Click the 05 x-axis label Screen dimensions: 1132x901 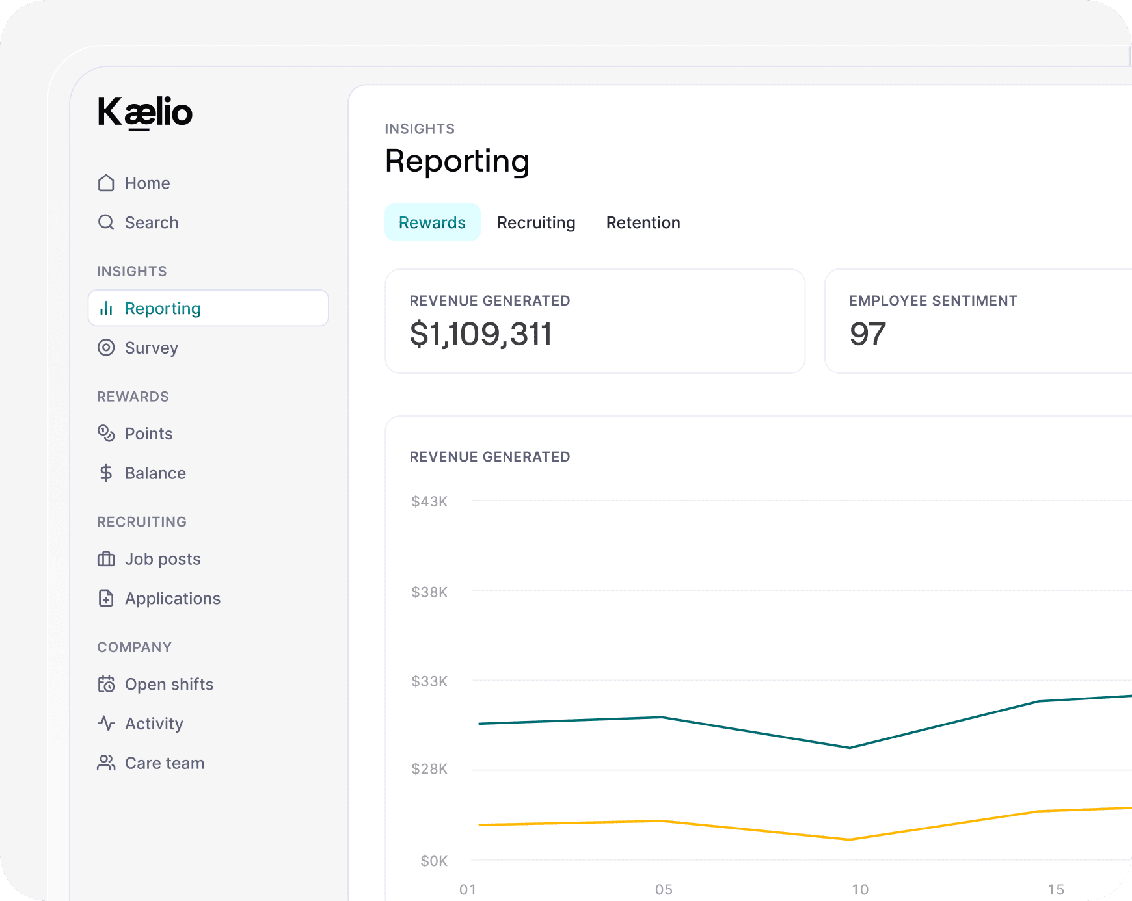(664, 890)
